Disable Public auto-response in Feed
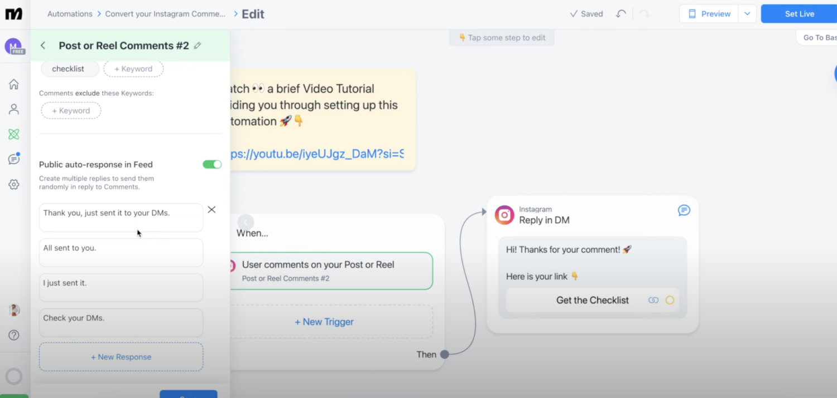Screen dimensions: 837x398 pyautogui.click(x=212, y=164)
